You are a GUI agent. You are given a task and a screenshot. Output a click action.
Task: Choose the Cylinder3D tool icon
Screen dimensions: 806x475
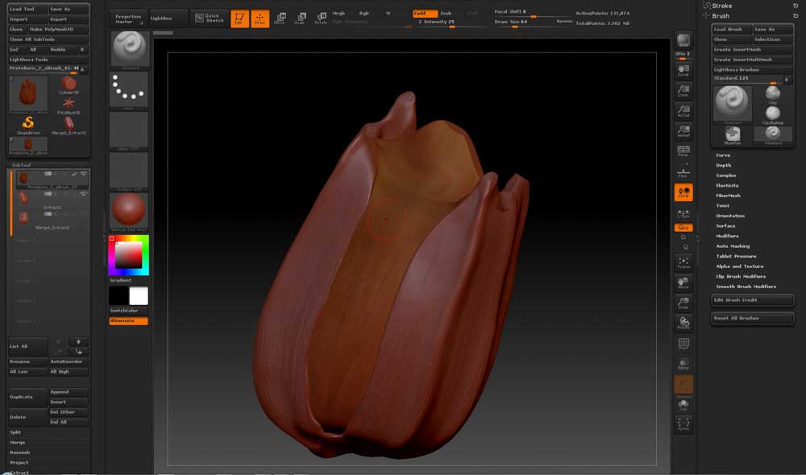coord(69,85)
